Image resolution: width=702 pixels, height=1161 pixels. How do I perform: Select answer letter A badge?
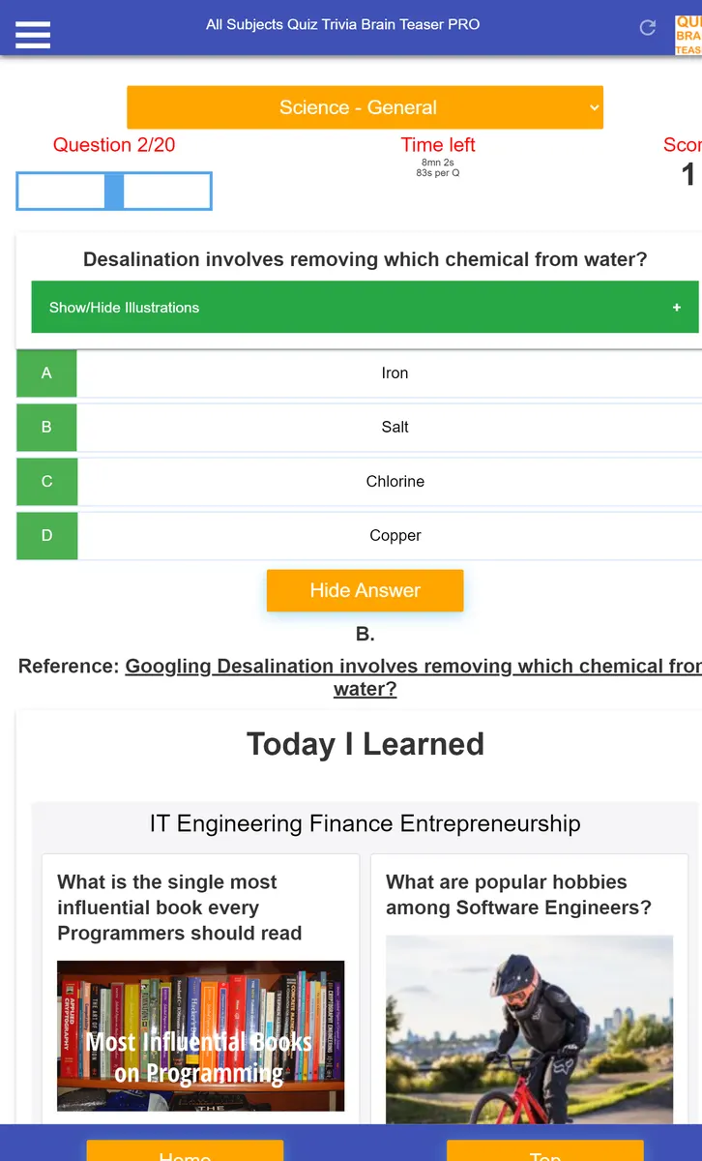tap(46, 373)
